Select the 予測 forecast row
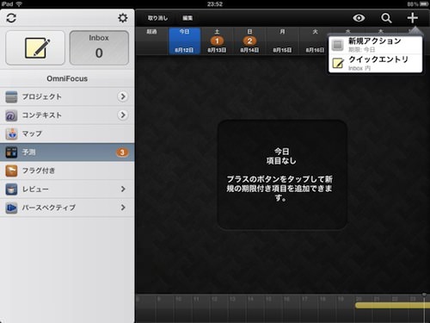Screen dimensions: 430x323 (x=67, y=152)
